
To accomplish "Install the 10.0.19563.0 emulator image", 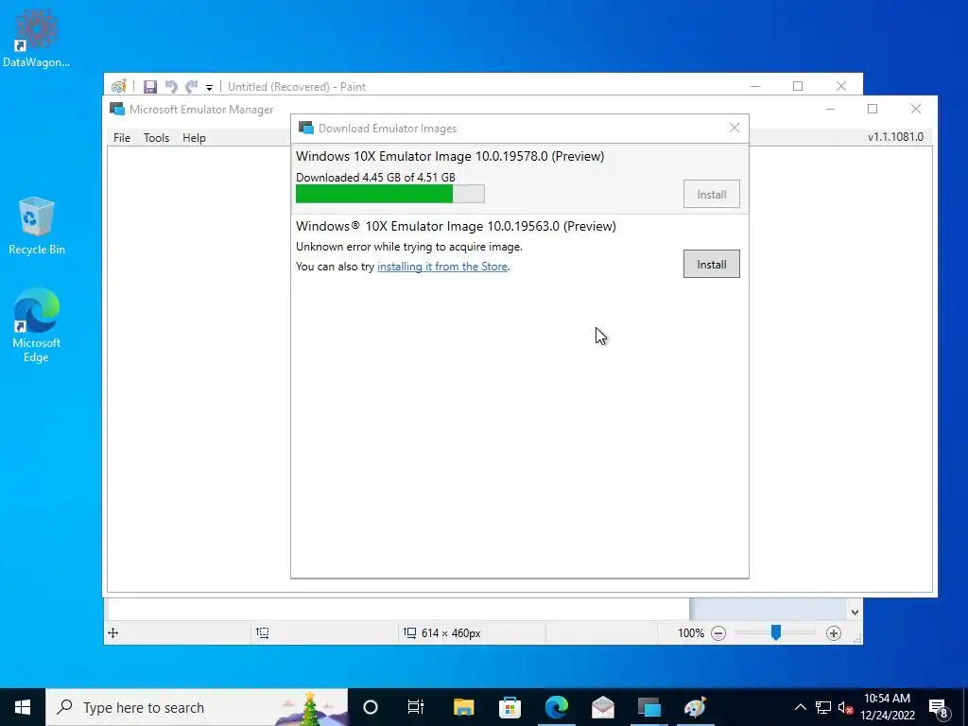I will [711, 265].
